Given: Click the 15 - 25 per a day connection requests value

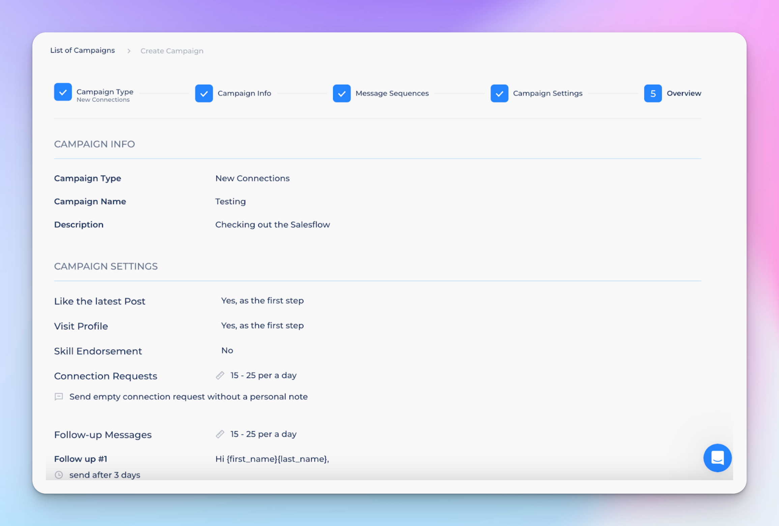Looking at the screenshot, I should point(263,375).
